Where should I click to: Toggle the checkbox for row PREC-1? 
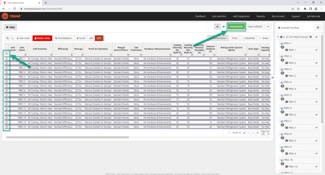7,59
